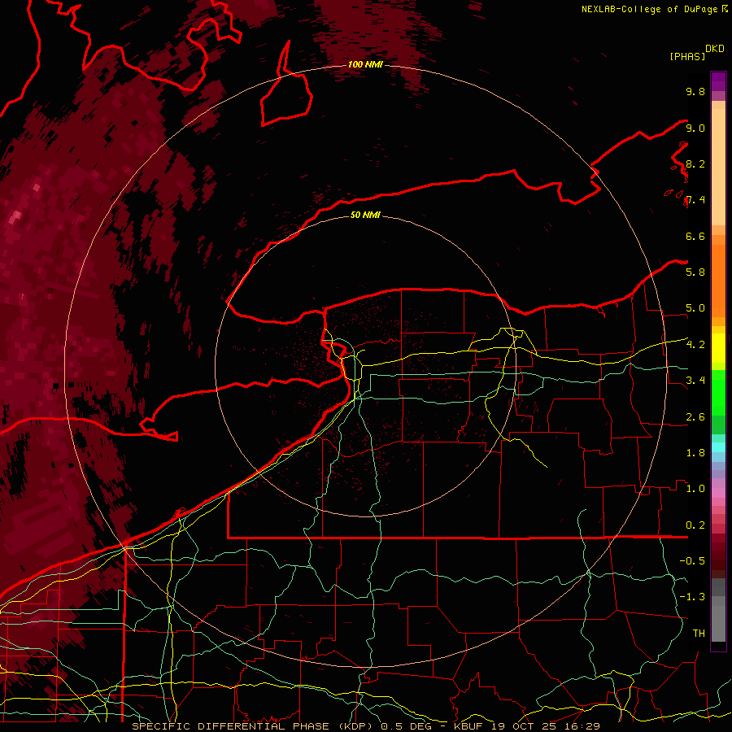The width and height of the screenshot is (732, 732).
Task: Pick the purple segment atop the color bar
Action: 718,81
